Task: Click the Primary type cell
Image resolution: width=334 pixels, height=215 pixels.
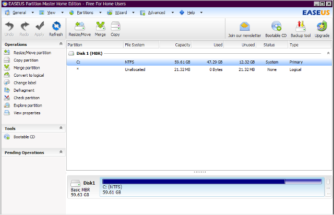Action: (x=296, y=62)
